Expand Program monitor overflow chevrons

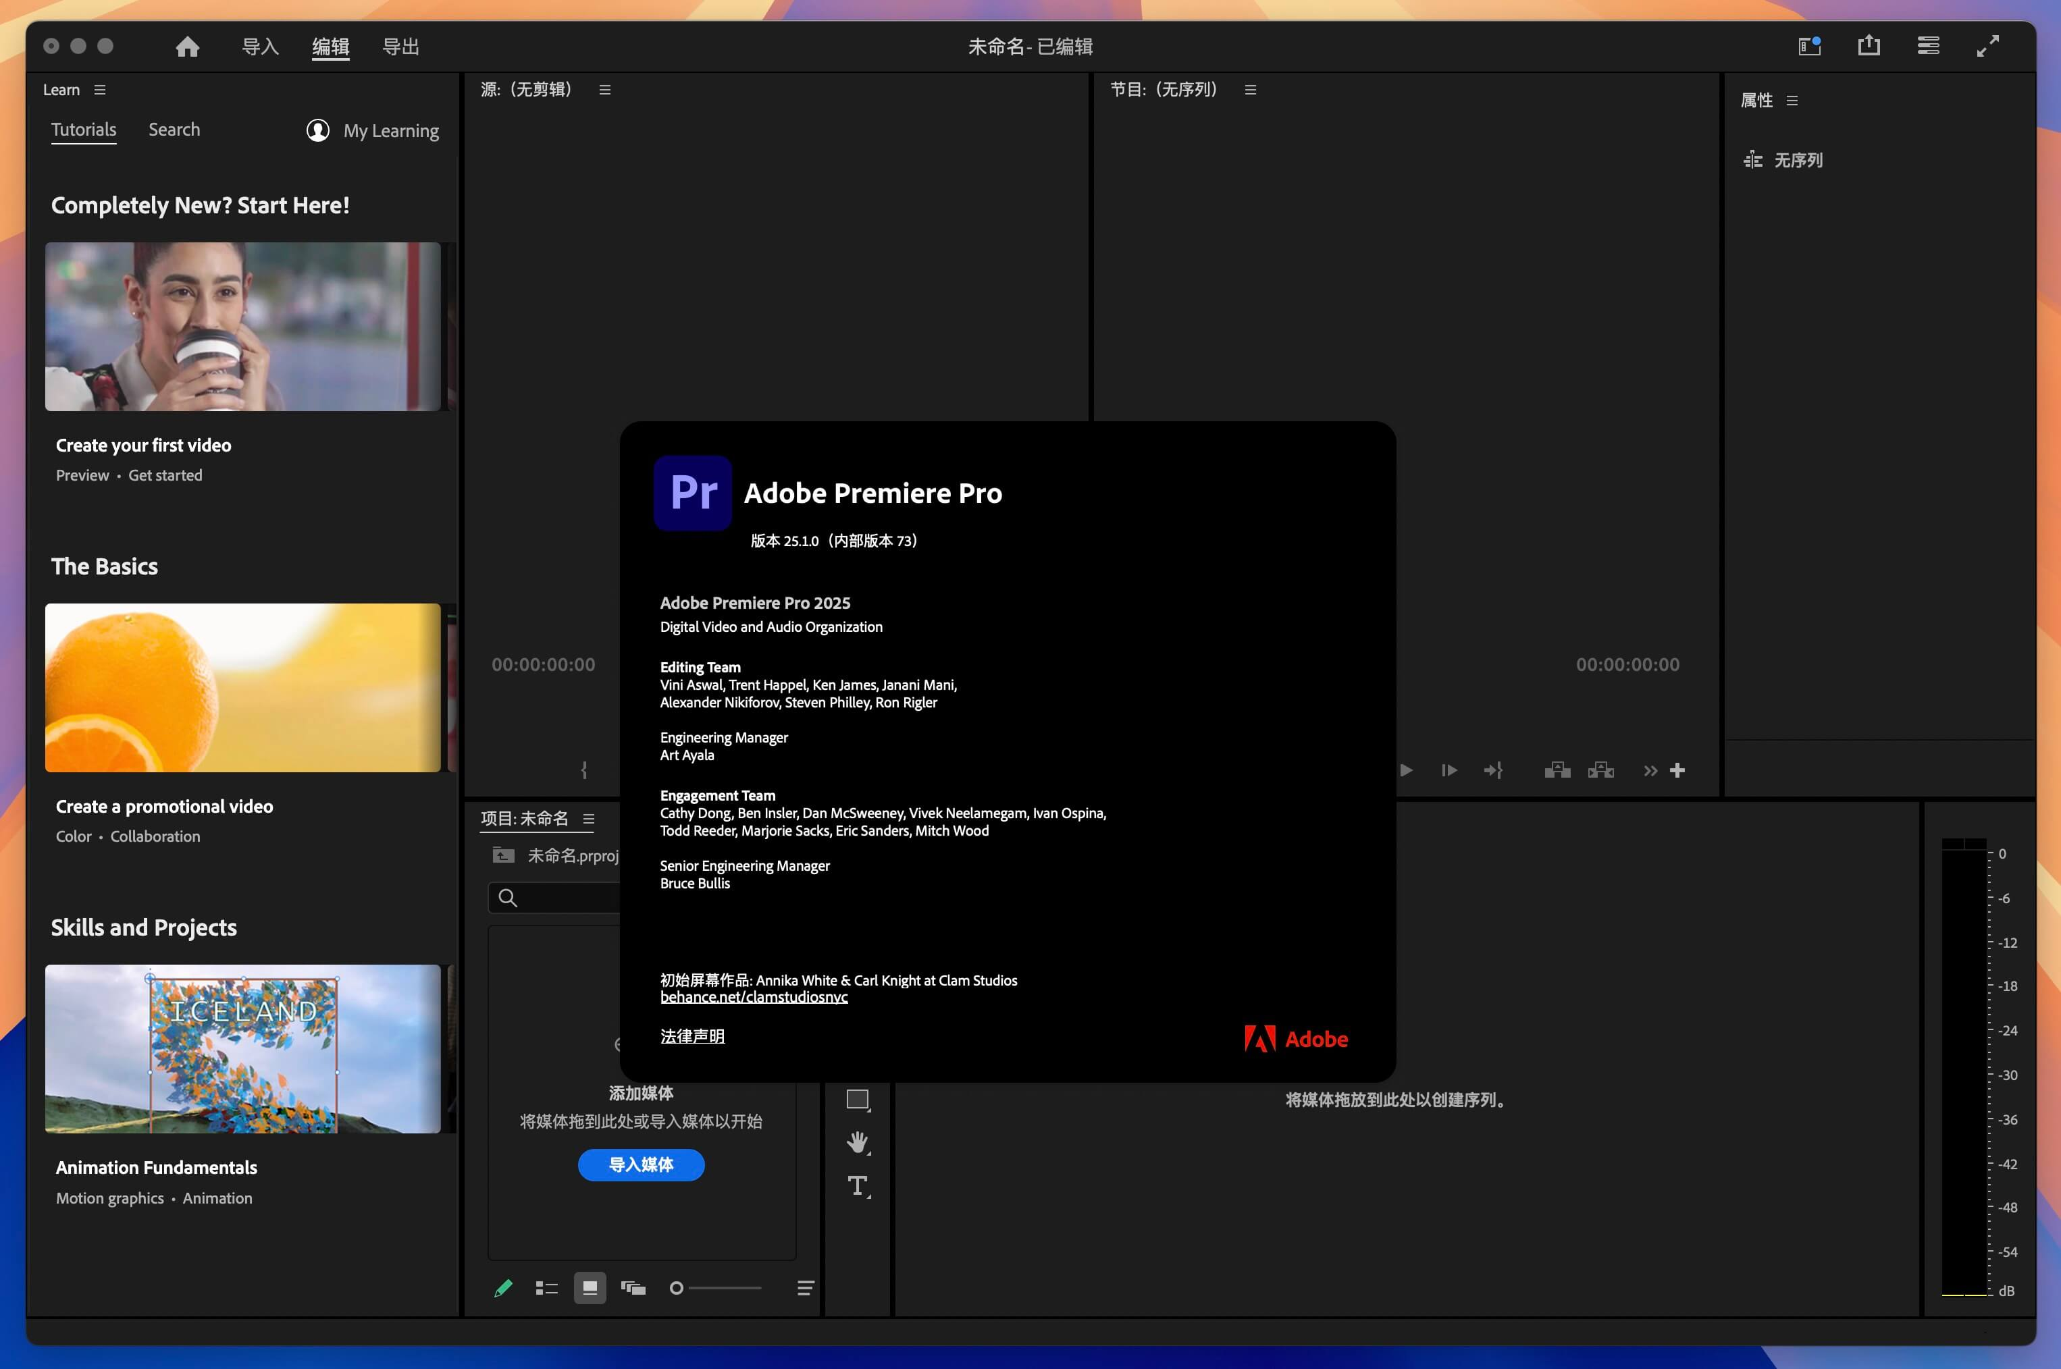point(1650,770)
